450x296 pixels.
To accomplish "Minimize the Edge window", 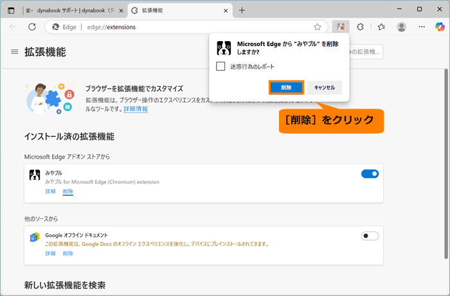I will pos(399,9).
